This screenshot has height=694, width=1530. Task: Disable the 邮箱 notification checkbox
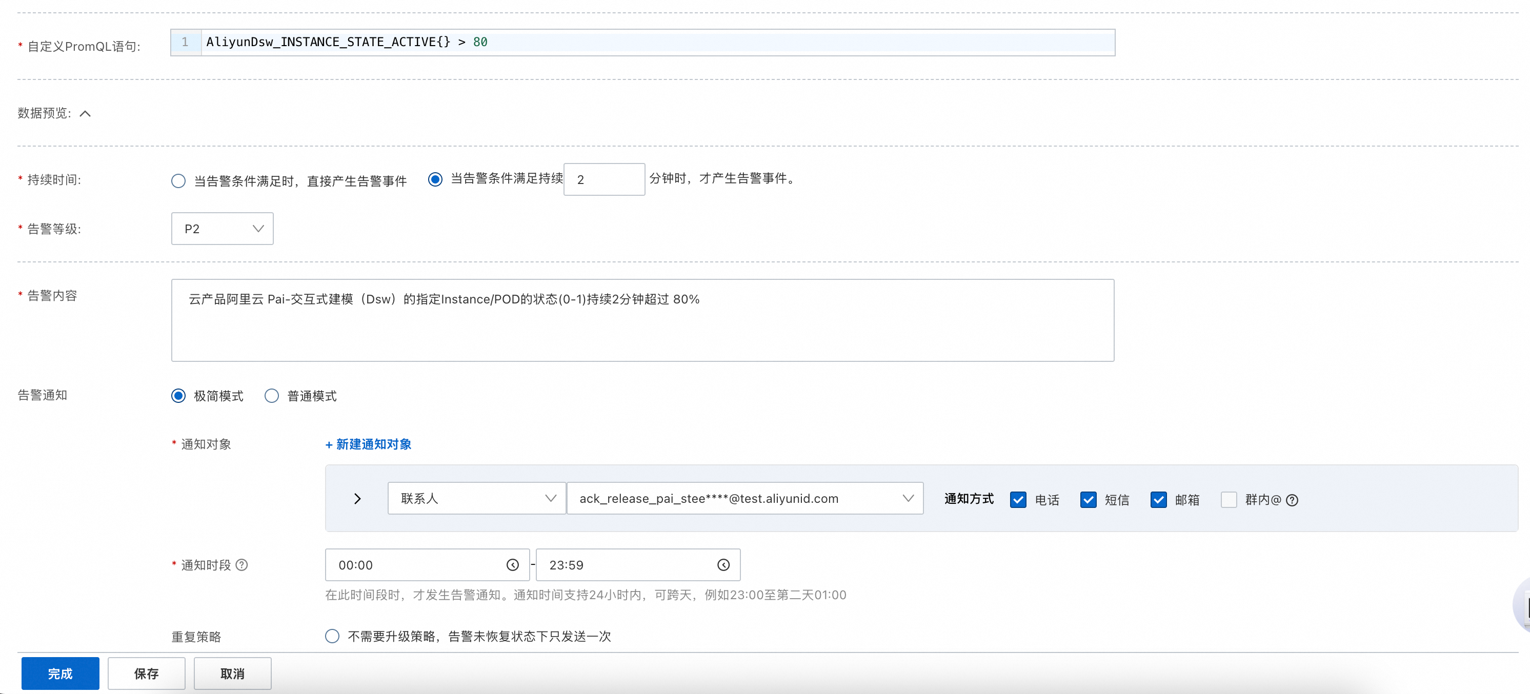click(x=1158, y=500)
